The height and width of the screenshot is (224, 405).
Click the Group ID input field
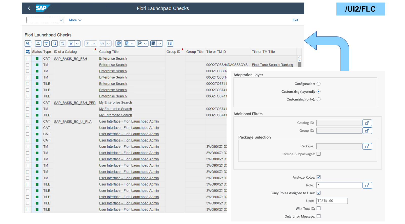(339, 131)
